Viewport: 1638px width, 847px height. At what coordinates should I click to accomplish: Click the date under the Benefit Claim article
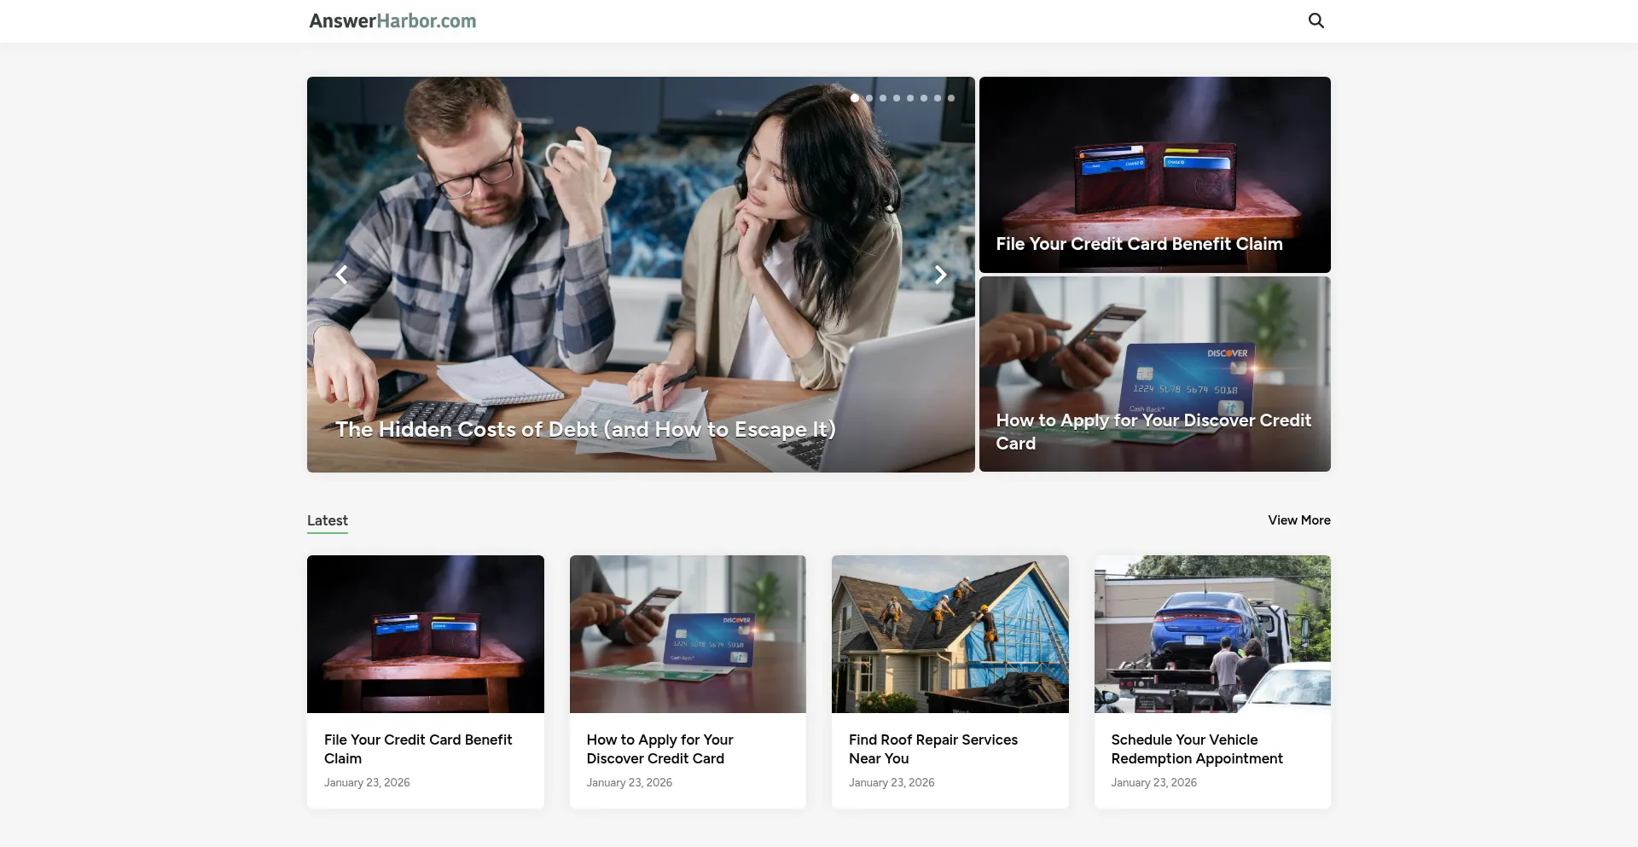point(367,782)
